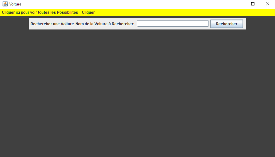Open the 'Cliquer ici pour voir toutes les Possibilités' menu
The height and width of the screenshot is (157, 275).
point(40,12)
